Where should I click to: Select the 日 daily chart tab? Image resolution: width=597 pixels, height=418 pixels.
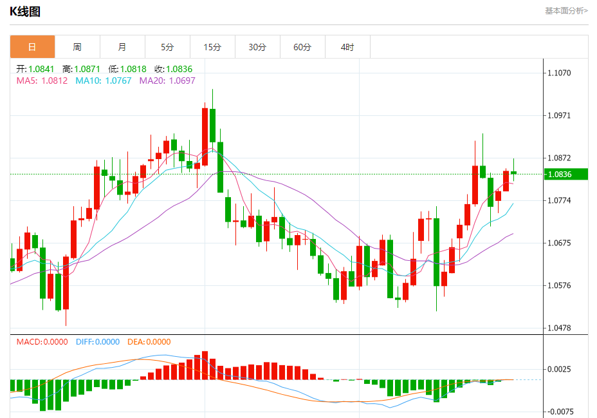click(32, 47)
